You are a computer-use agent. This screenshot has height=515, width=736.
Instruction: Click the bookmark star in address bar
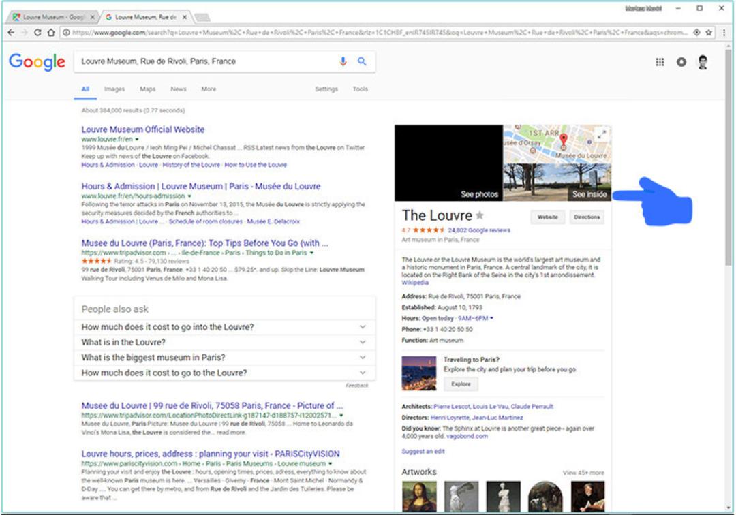(709, 33)
